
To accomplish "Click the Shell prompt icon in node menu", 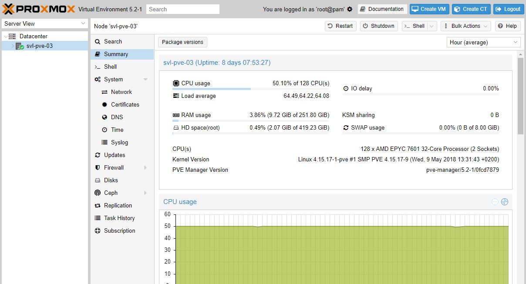I will click(98, 67).
